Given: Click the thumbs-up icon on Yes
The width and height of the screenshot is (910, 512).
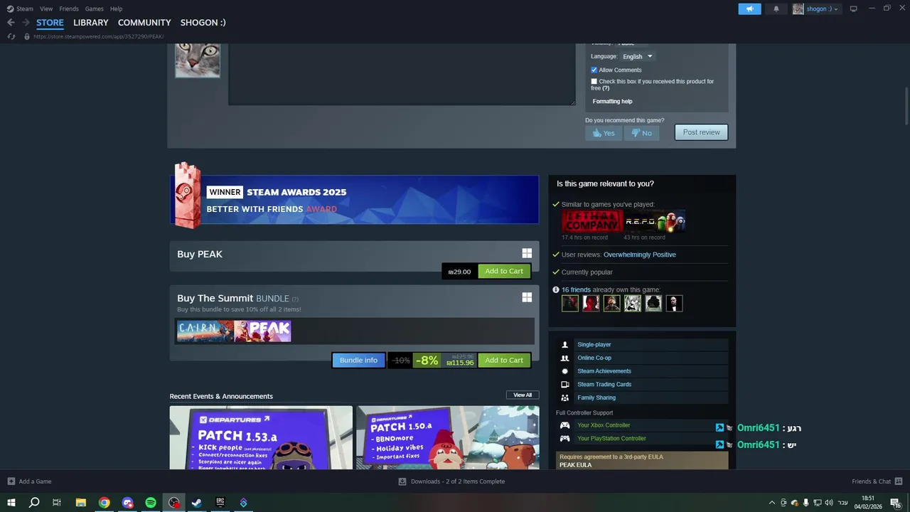Looking at the screenshot, I should [x=596, y=133].
